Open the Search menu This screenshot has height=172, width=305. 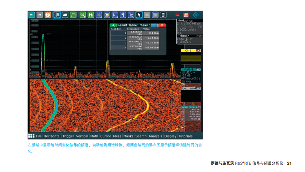(141, 136)
